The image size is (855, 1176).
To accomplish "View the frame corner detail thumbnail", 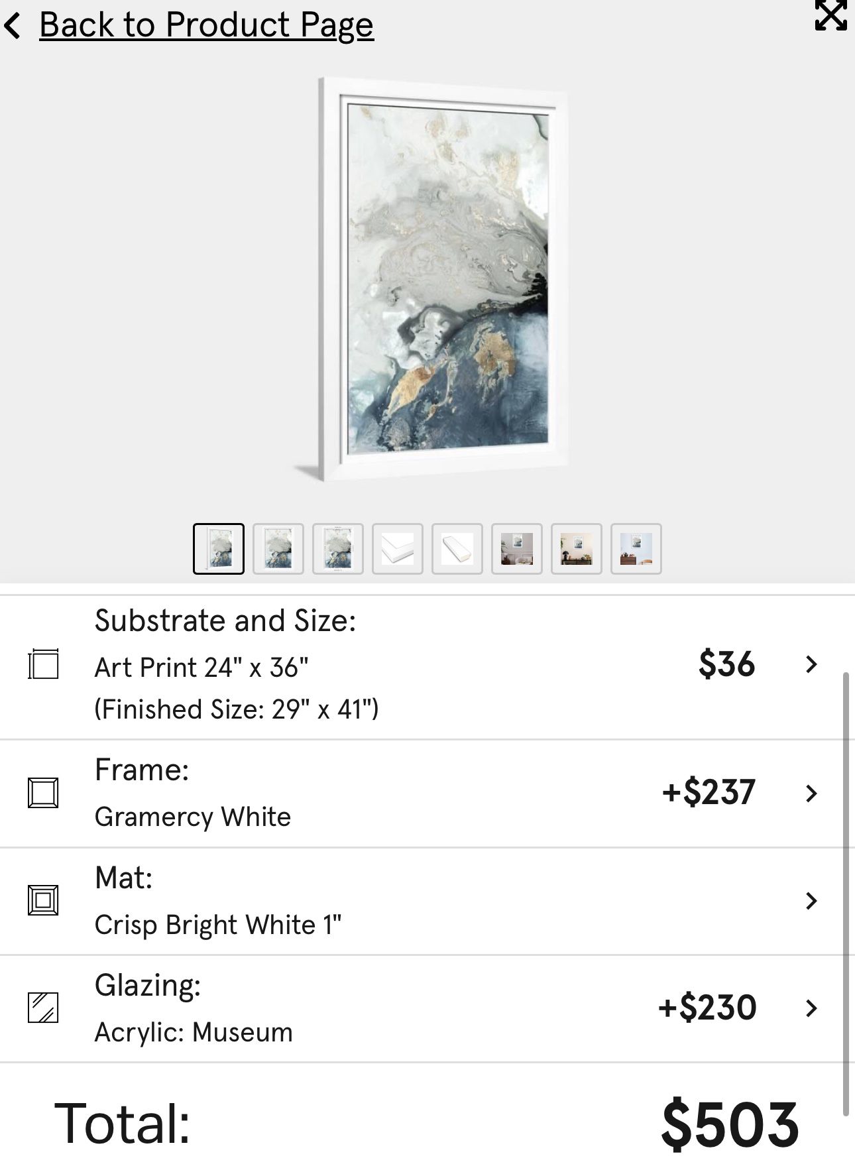I will [398, 549].
